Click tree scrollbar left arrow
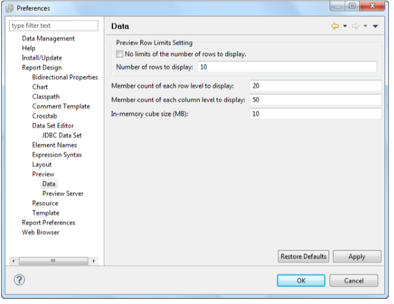The height and width of the screenshot is (304, 394). coord(14,261)
